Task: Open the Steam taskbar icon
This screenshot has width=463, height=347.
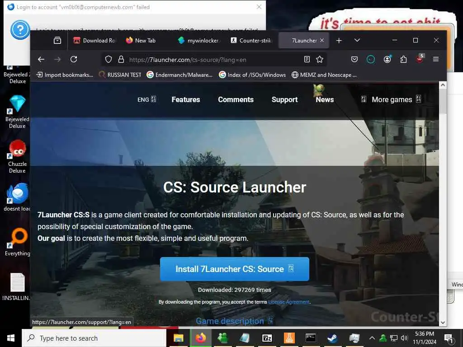Action: pos(332,338)
